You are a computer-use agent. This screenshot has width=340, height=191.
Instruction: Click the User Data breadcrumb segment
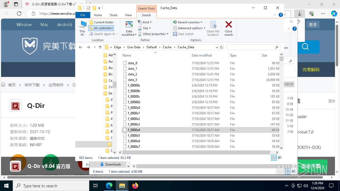tap(134, 47)
